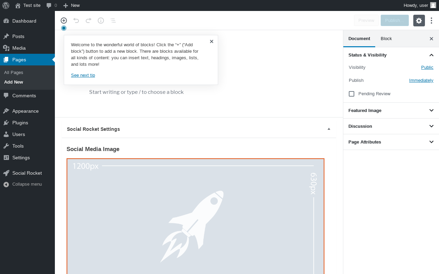Select the Social Media Image placeholder
Screen dimensions: 439x274
(x=195, y=216)
